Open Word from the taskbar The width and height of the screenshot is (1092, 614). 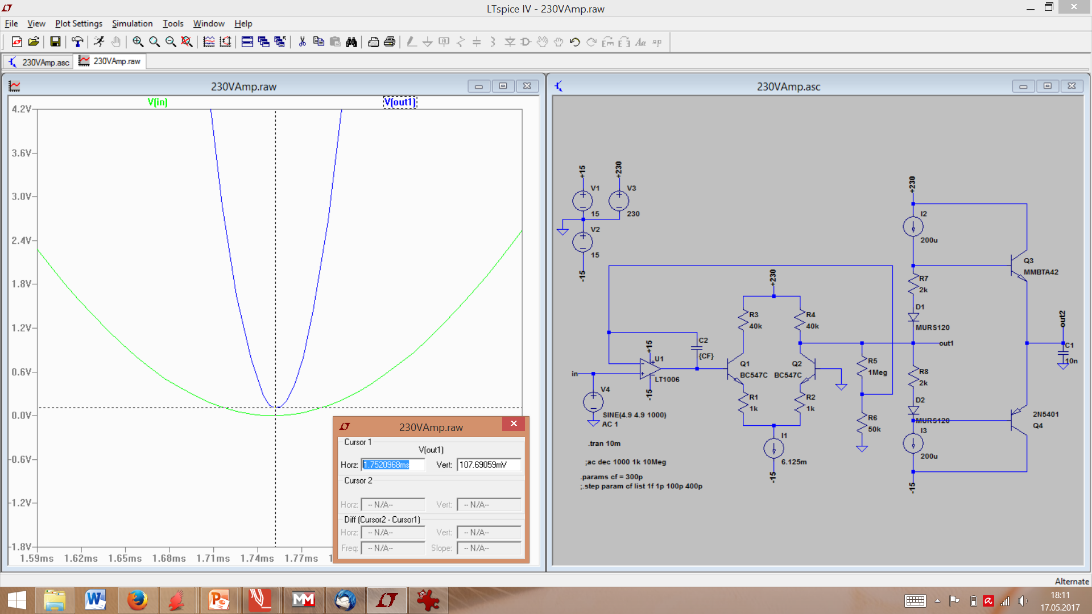click(x=96, y=600)
